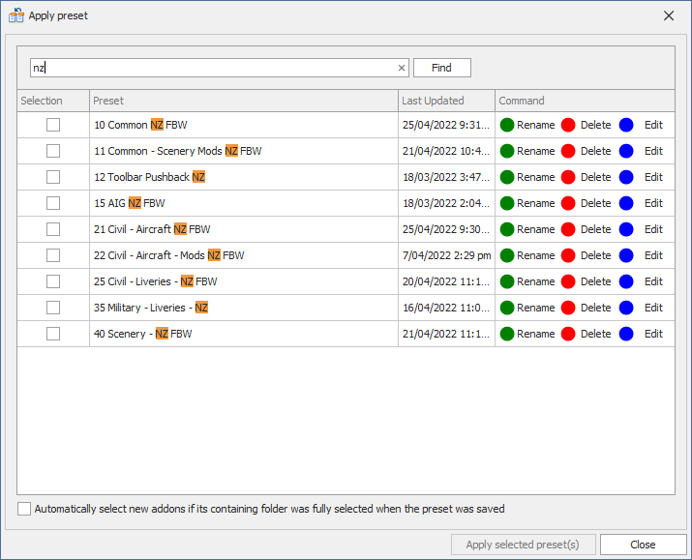Click green Rename icon for 21 Civil - Aircraft NZ
Screen dimensions: 692x560
[x=507, y=229]
